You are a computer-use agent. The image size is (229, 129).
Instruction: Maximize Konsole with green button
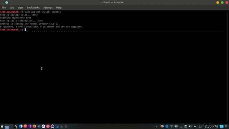(x=222, y=3)
